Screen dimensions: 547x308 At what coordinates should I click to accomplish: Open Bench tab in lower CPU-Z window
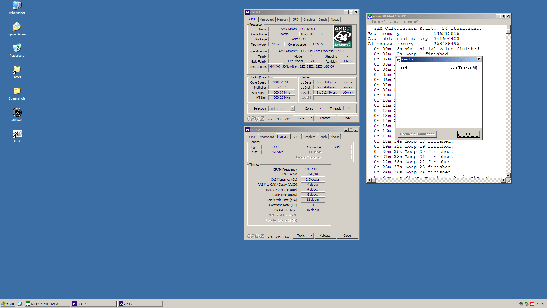point(323,137)
